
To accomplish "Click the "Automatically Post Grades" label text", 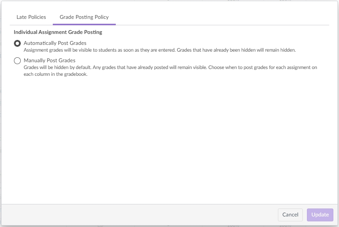I will tap(55, 43).
